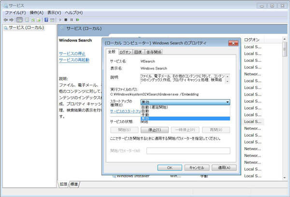The height and width of the screenshot is (197, 290).
Task: Click the SearchIndexer.exe executable path text
Action: [x=155, y=95]
